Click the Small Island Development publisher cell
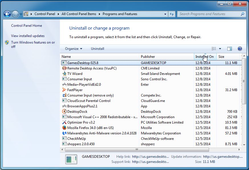 point(160,73)
